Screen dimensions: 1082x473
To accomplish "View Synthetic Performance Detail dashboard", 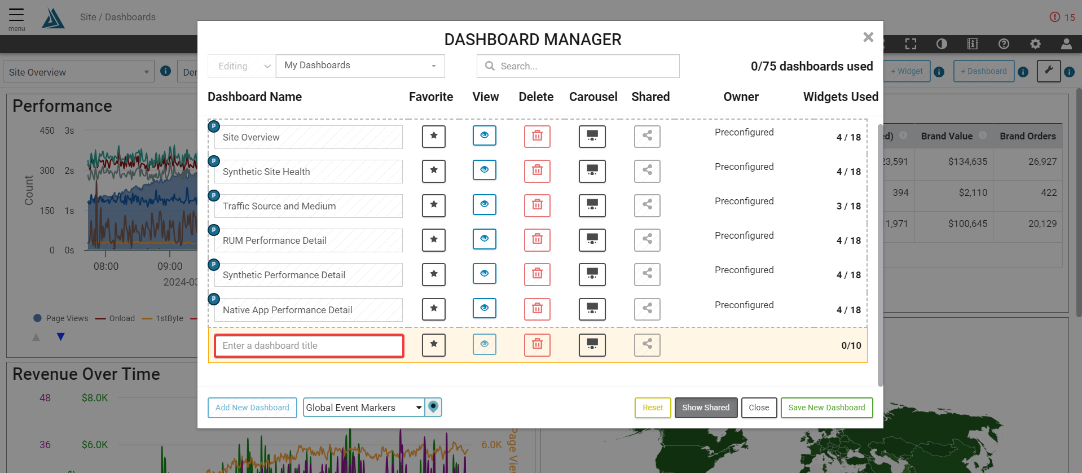I will tap(485, 274).
